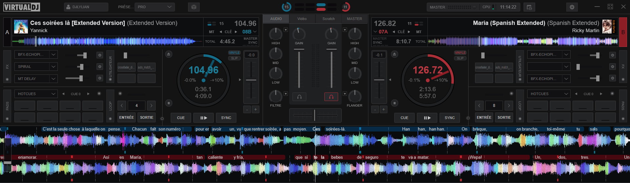The width and height of the screenshot is (630, 183).
Task: Switch to the Vidéo mixer tab
Action: click(x=302, y=19)
